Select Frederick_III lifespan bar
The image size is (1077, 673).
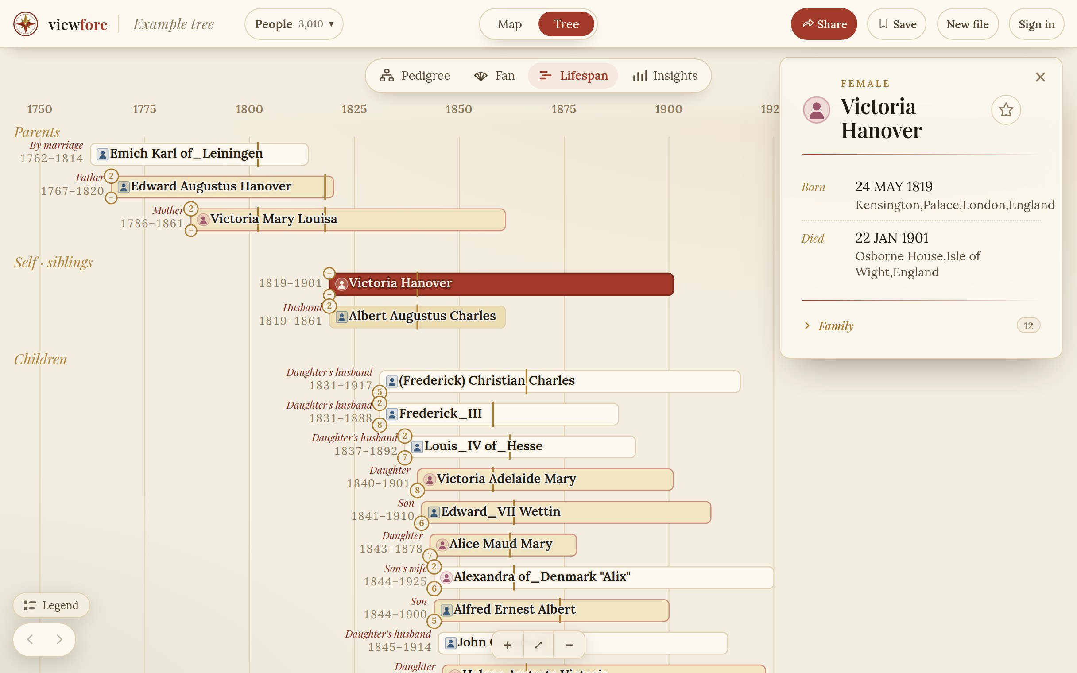(x=499, y=414)
